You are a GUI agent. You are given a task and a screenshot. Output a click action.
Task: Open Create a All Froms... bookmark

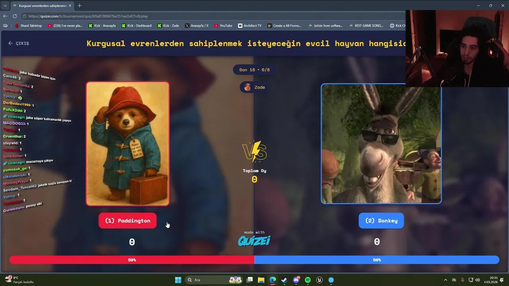[284, 25]
